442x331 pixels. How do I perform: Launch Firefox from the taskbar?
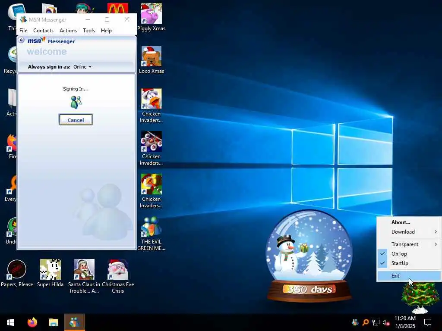32,322
